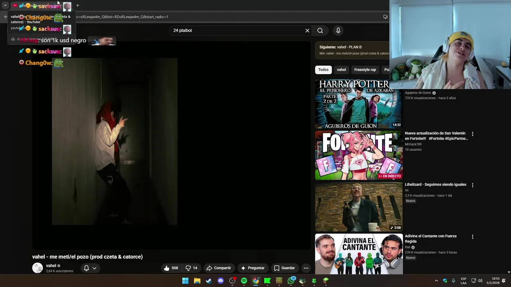Switch to Chrome in the taskbar
Image resolution: width=511 pixels, height=287 pixels.
255,281
